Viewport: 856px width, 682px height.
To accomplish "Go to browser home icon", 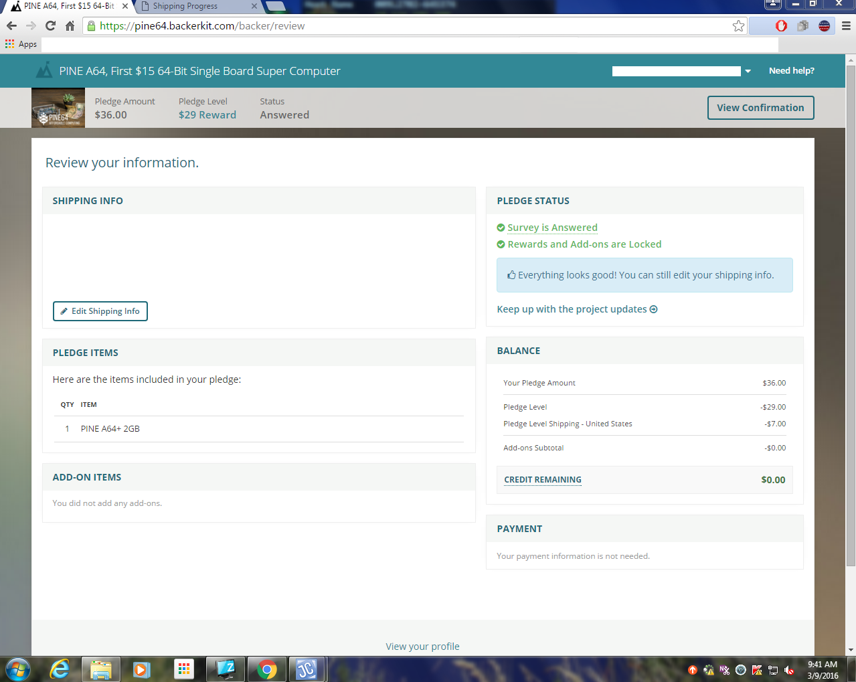I will tap(70, 26).
